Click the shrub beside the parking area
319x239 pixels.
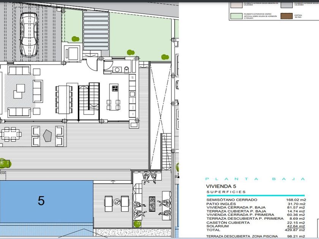[75, 38]
